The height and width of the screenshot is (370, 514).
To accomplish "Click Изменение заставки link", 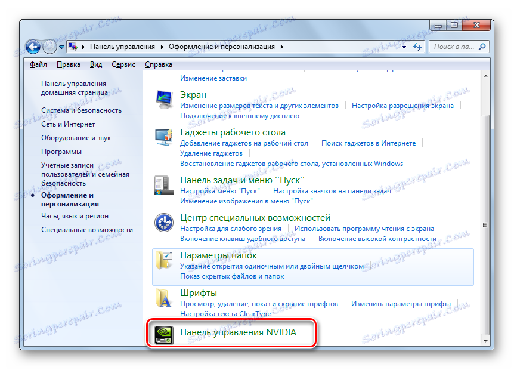I will click(x=213, y=78).
